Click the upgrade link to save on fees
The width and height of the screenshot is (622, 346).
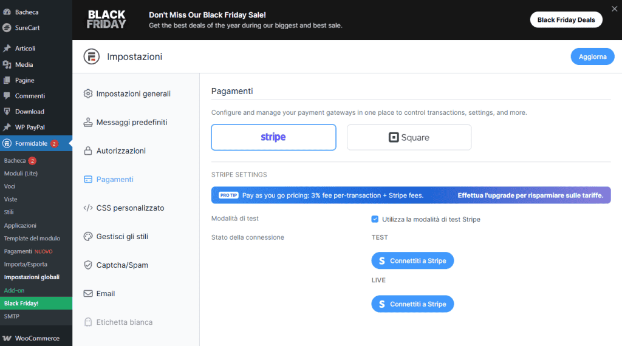[x=530, y=195]
